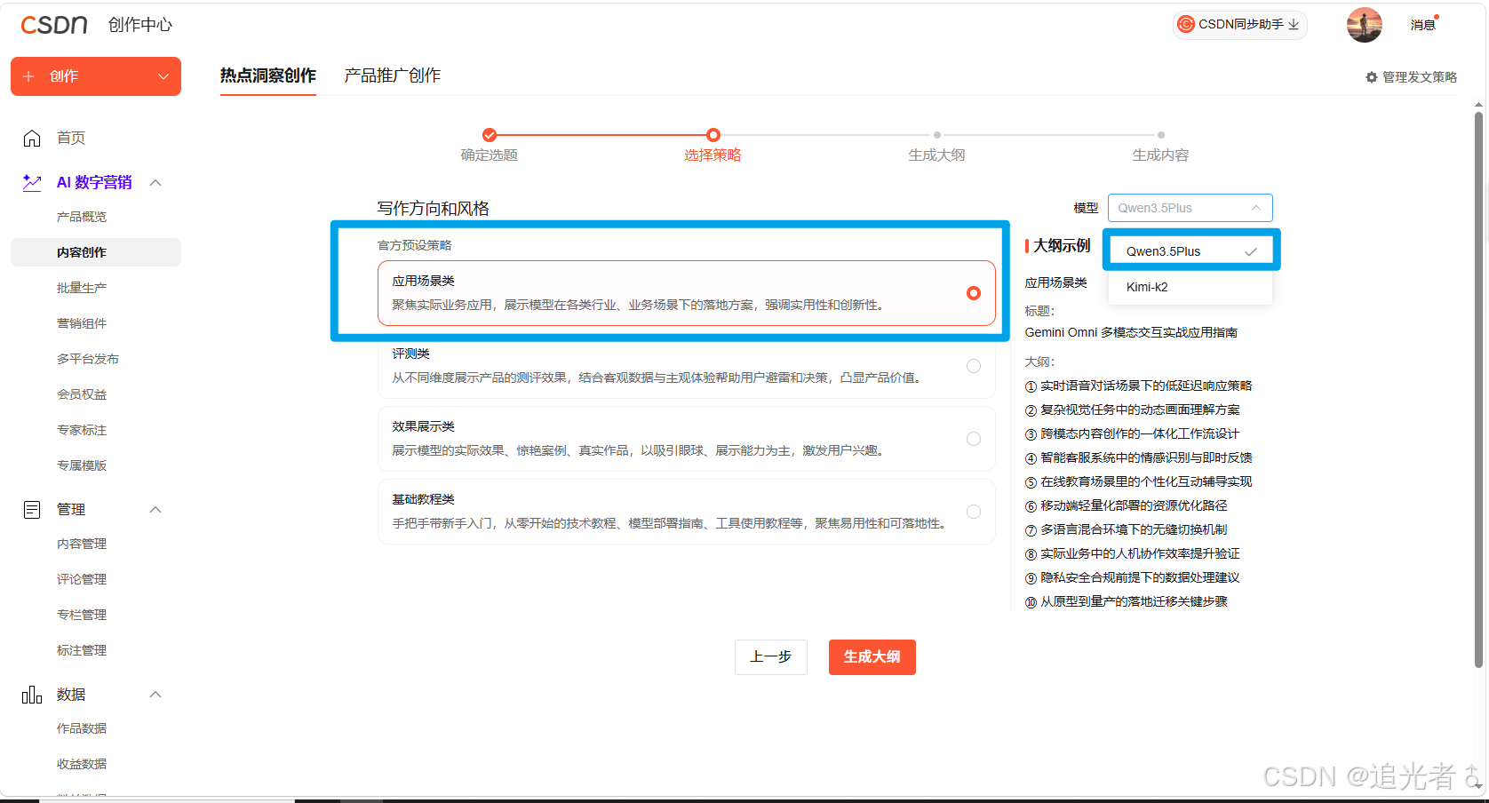Select the 效果展示类 radio button
The image size is (1489, 803).
click(x=974, y=439)
